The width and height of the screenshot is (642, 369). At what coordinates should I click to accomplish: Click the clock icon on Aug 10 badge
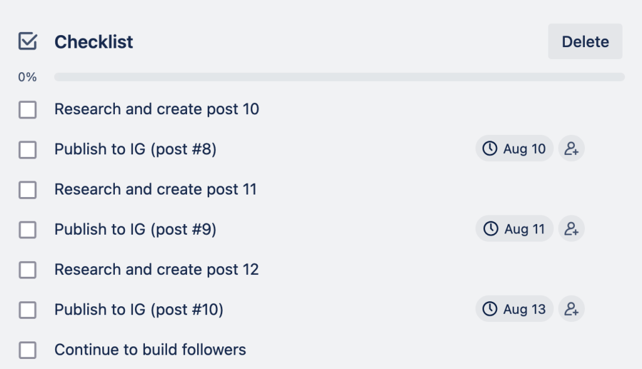[490, 149]
